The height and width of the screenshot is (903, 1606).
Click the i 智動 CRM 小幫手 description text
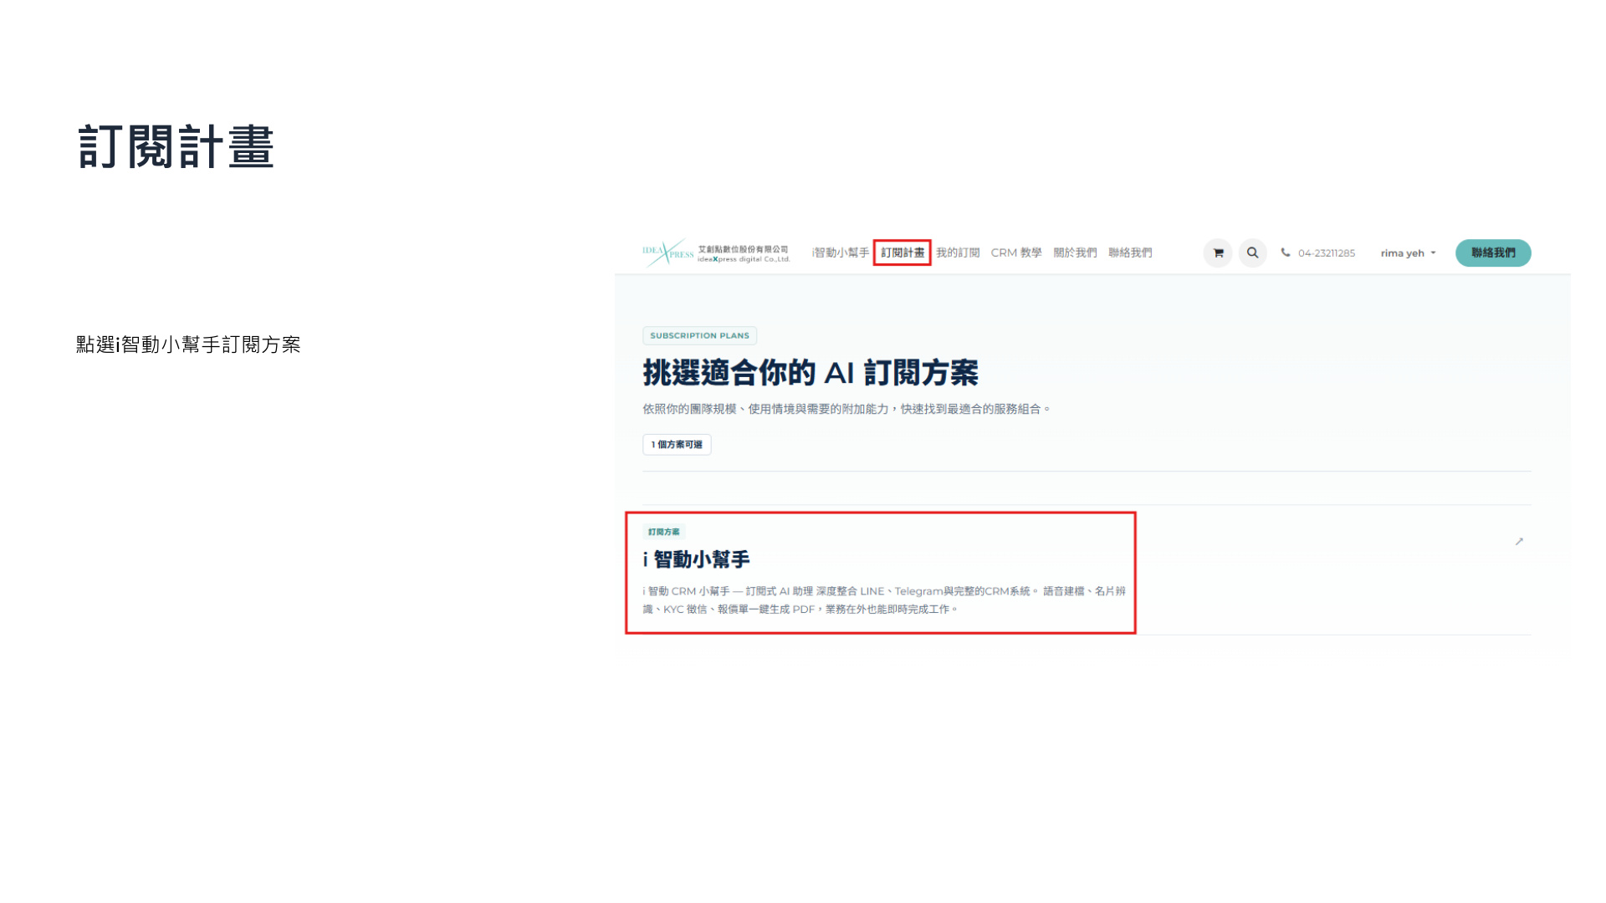[x=884, y=600]
